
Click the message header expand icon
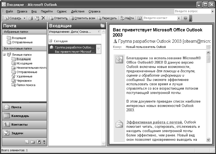[208, 47]
